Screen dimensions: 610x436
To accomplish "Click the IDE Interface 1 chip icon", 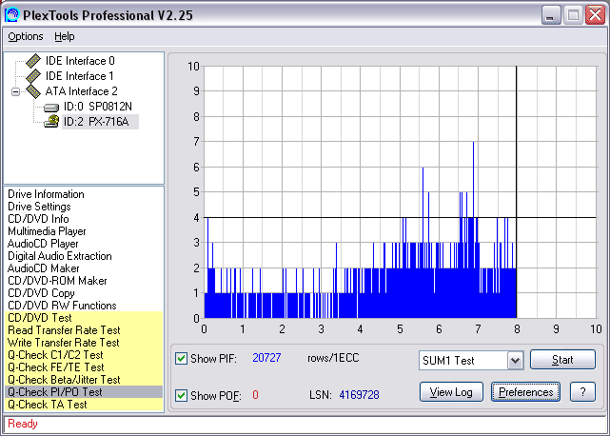I will (33, 76).
